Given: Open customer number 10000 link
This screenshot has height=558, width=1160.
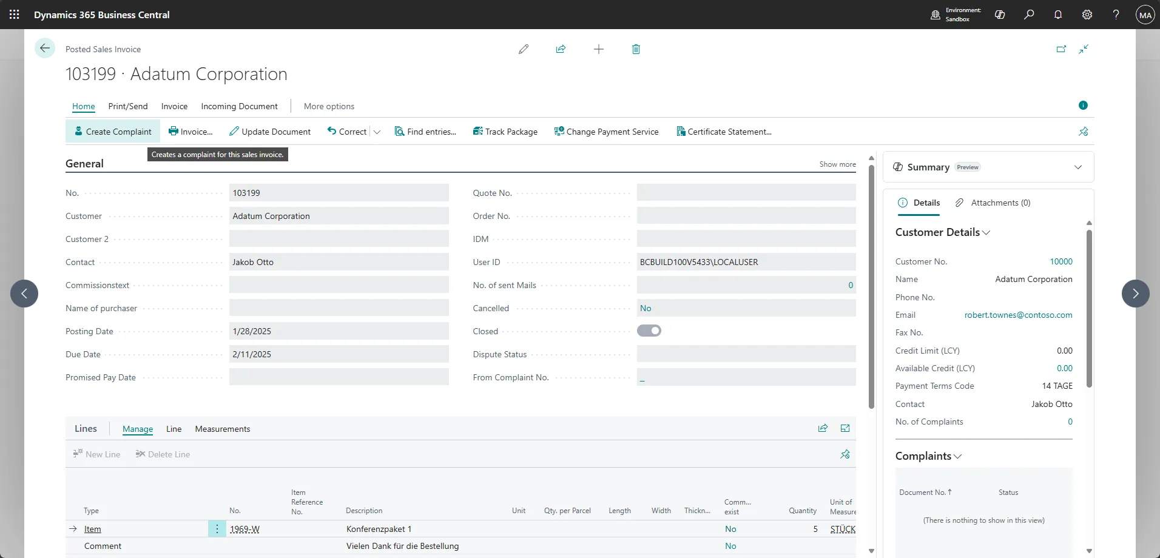Looking at the screenshot, I should pos(1061,261).
